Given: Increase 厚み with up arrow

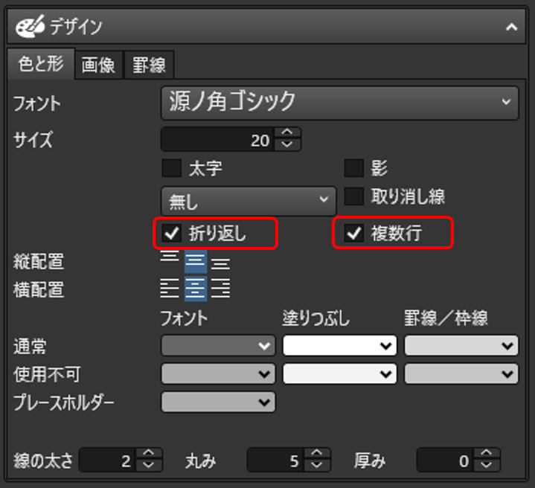Looking at the screenshot, I should 487,454.
